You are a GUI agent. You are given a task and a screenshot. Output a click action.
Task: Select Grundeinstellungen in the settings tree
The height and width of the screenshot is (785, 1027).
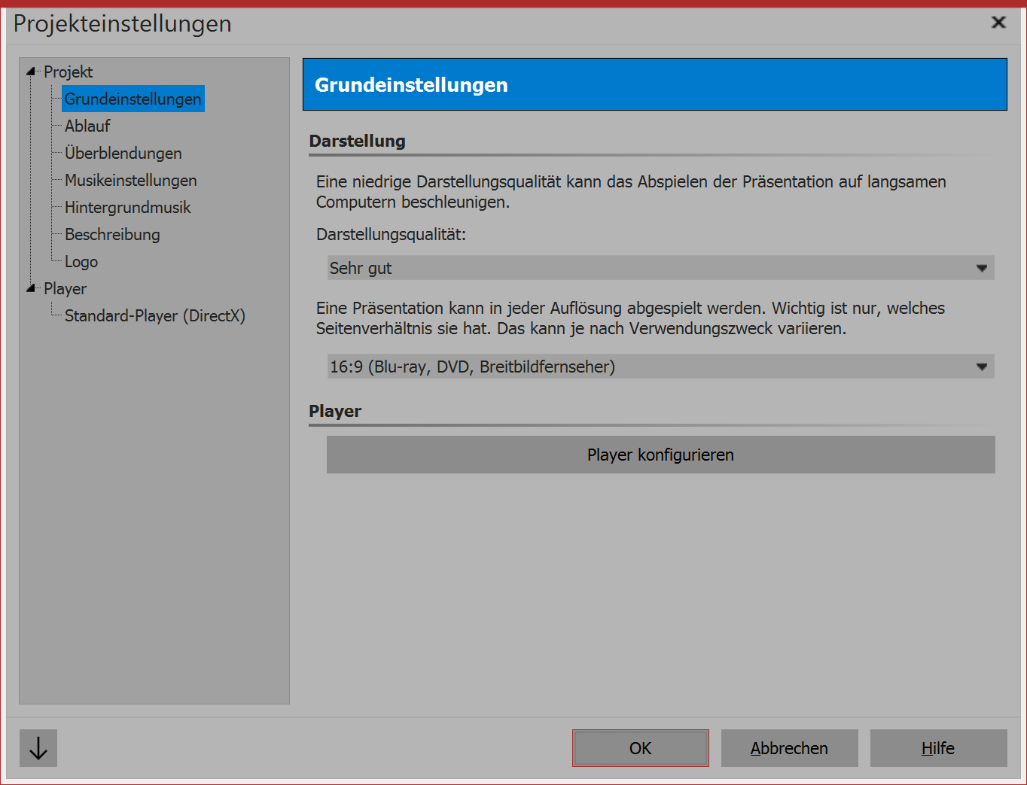[x=133, y=99]
